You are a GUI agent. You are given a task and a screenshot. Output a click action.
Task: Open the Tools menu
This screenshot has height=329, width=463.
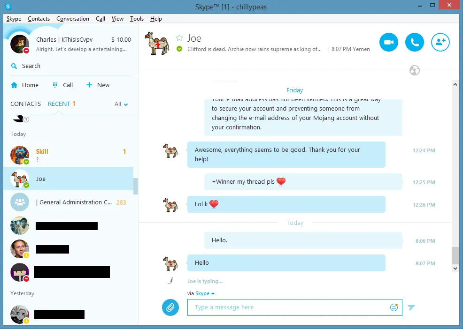(x=137, y=19)
